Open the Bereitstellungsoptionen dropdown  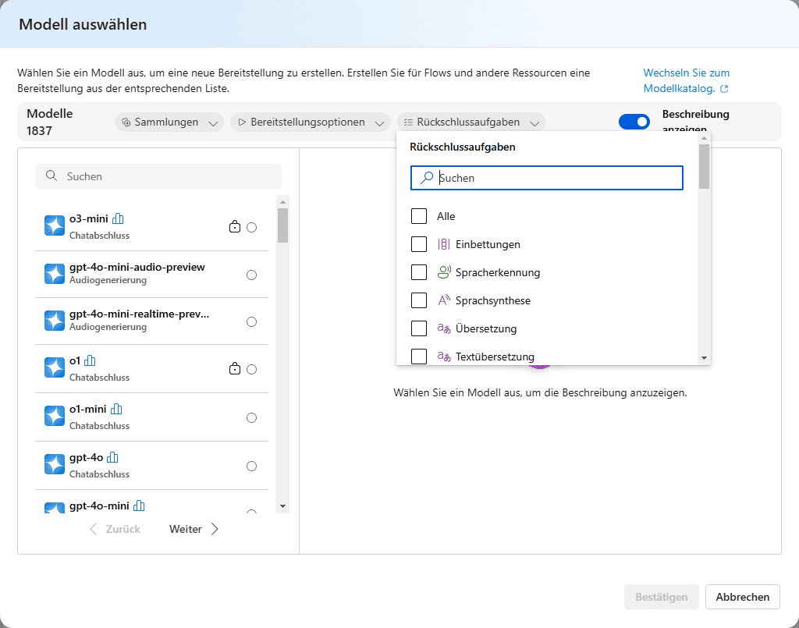(310, 122)
